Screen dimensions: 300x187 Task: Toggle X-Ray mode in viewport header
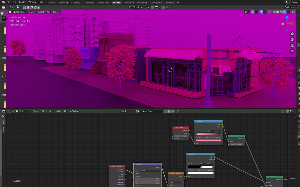[270, 12]
